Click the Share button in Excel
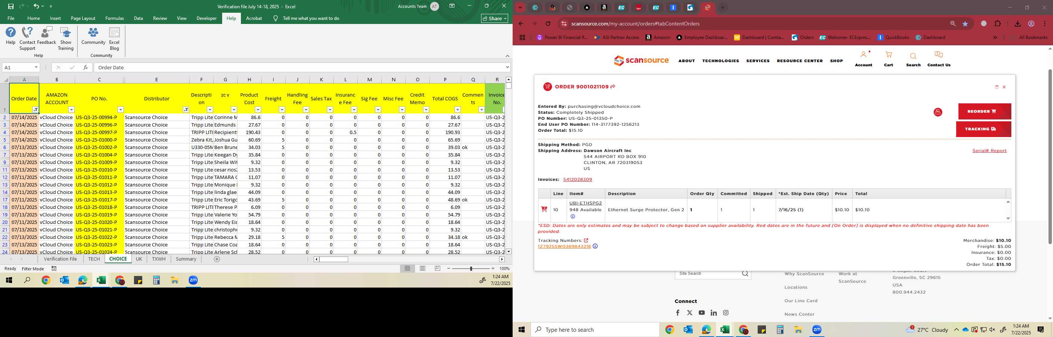The width and height of the screenshot is (1053, 337). point(495,18)
